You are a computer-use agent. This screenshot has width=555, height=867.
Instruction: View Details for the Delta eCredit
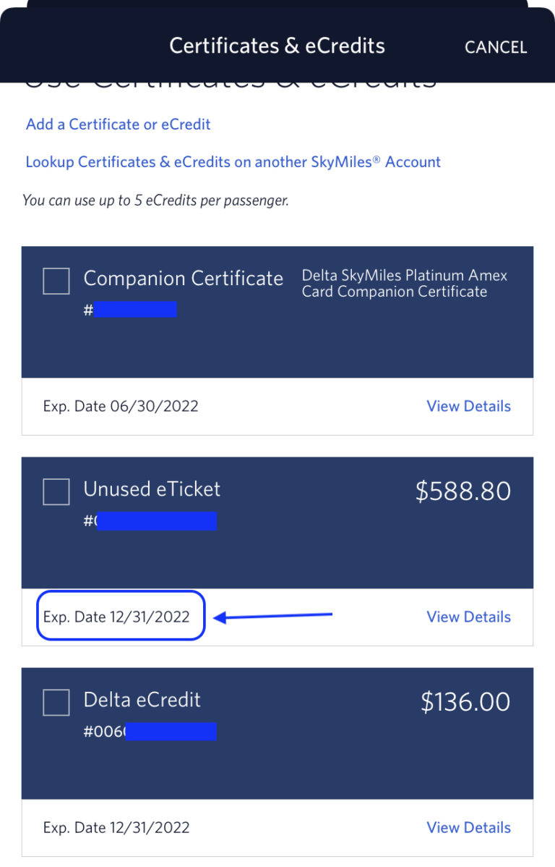[x=468, y=827]
